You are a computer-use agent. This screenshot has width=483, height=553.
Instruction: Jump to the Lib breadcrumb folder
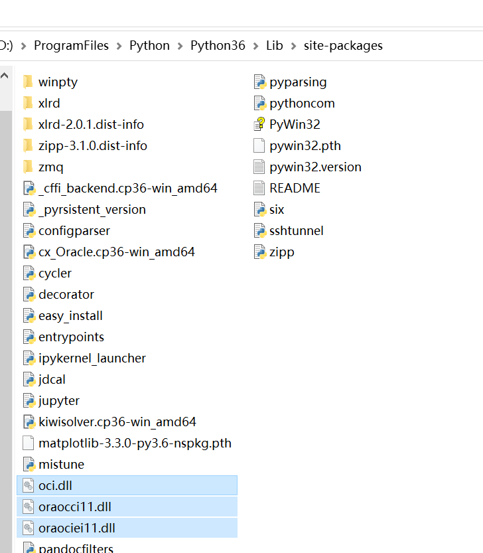(274, 46)
